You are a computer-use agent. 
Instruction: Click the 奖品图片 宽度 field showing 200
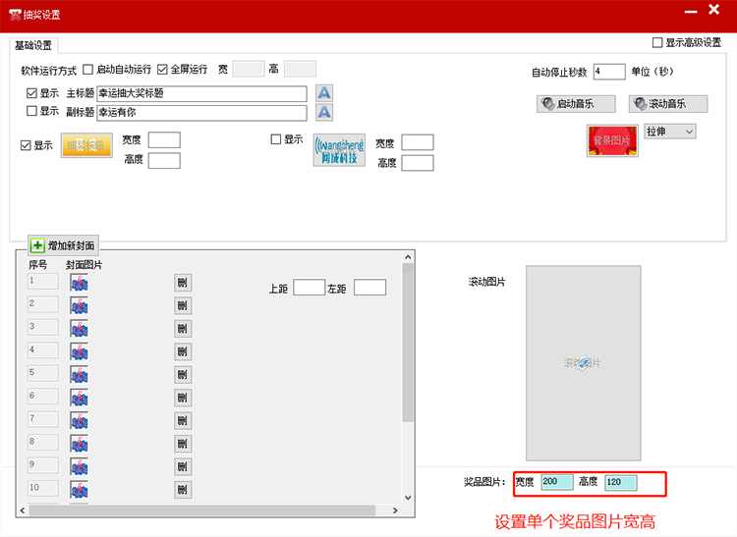pos(556,482)
